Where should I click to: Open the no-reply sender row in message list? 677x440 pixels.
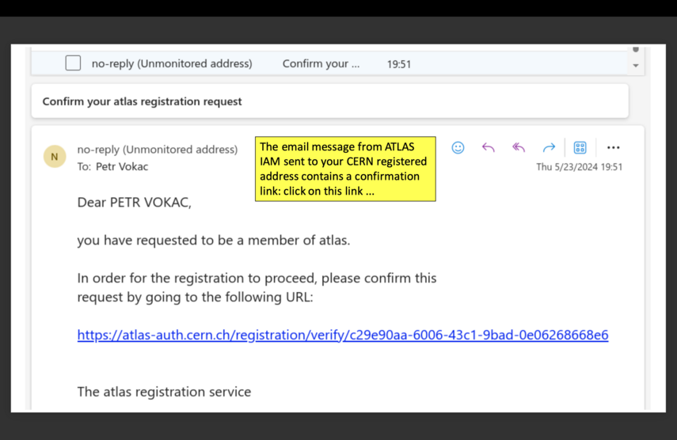point(172,64)
